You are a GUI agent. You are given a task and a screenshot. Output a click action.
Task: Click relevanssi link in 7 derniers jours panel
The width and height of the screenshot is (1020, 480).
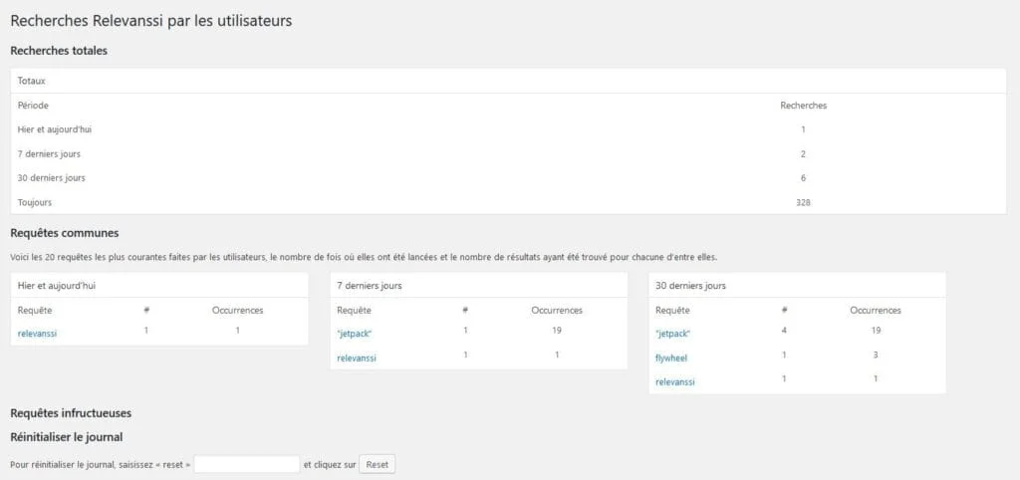coord(356,358)
